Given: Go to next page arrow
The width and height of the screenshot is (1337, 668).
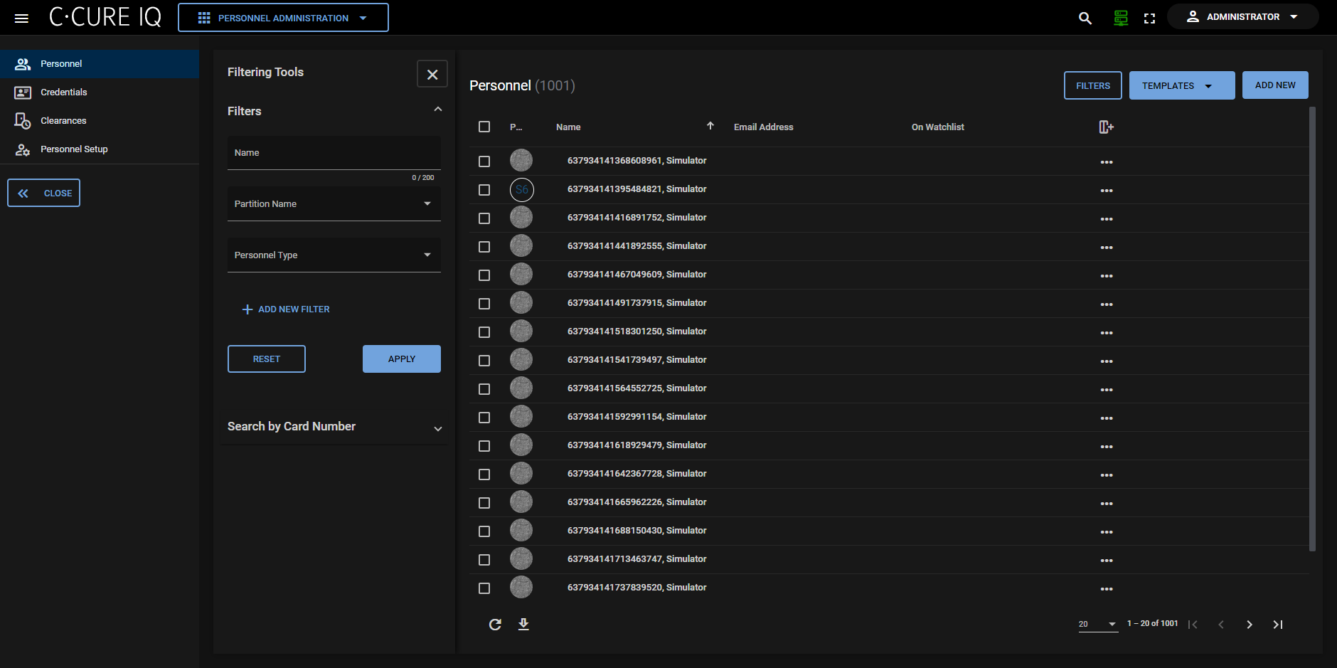Looking at the screenshot, I should (x=1249, y=624).
